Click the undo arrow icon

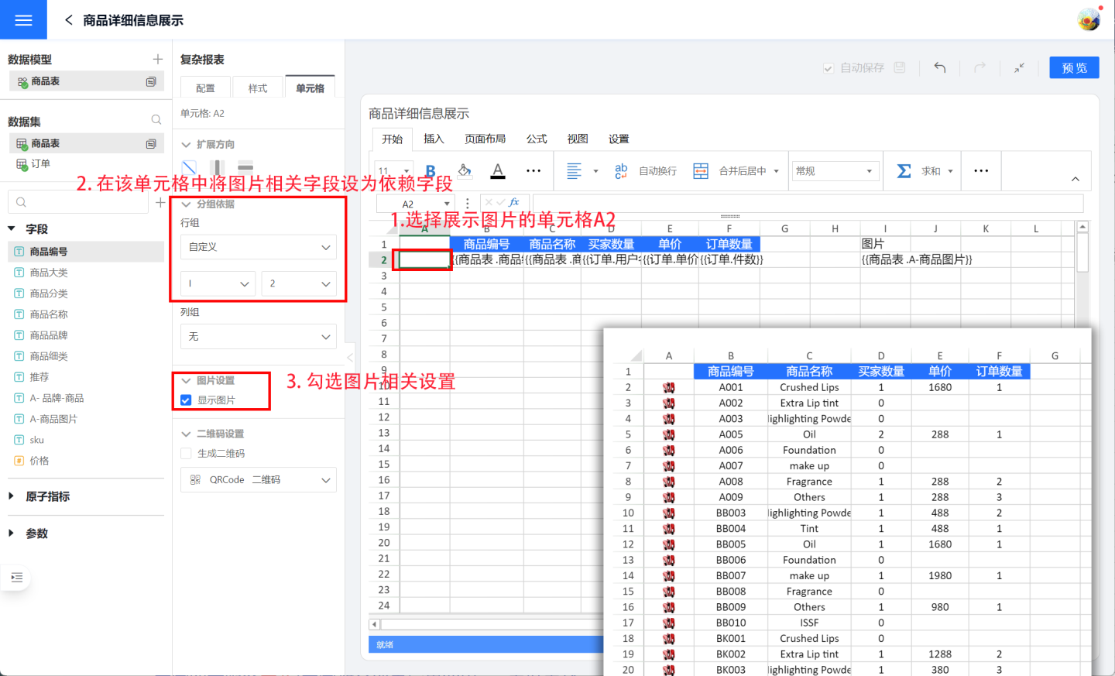point(940,68)
